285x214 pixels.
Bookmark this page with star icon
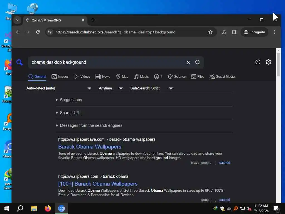[210, 32]
